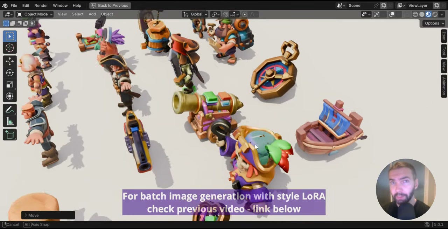Open the viewport Object menu
Screen dimensions: 448x229
tap(107, 14)
